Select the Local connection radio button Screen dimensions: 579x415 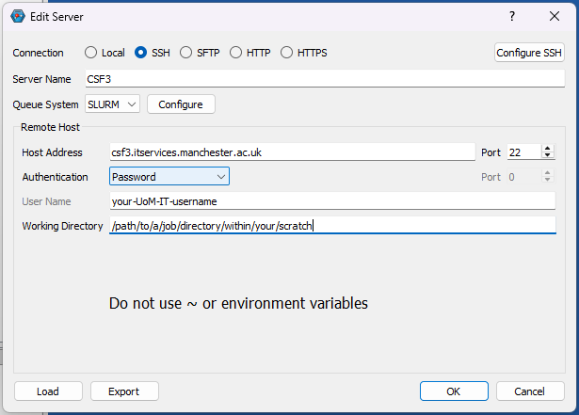click(91, 53)
